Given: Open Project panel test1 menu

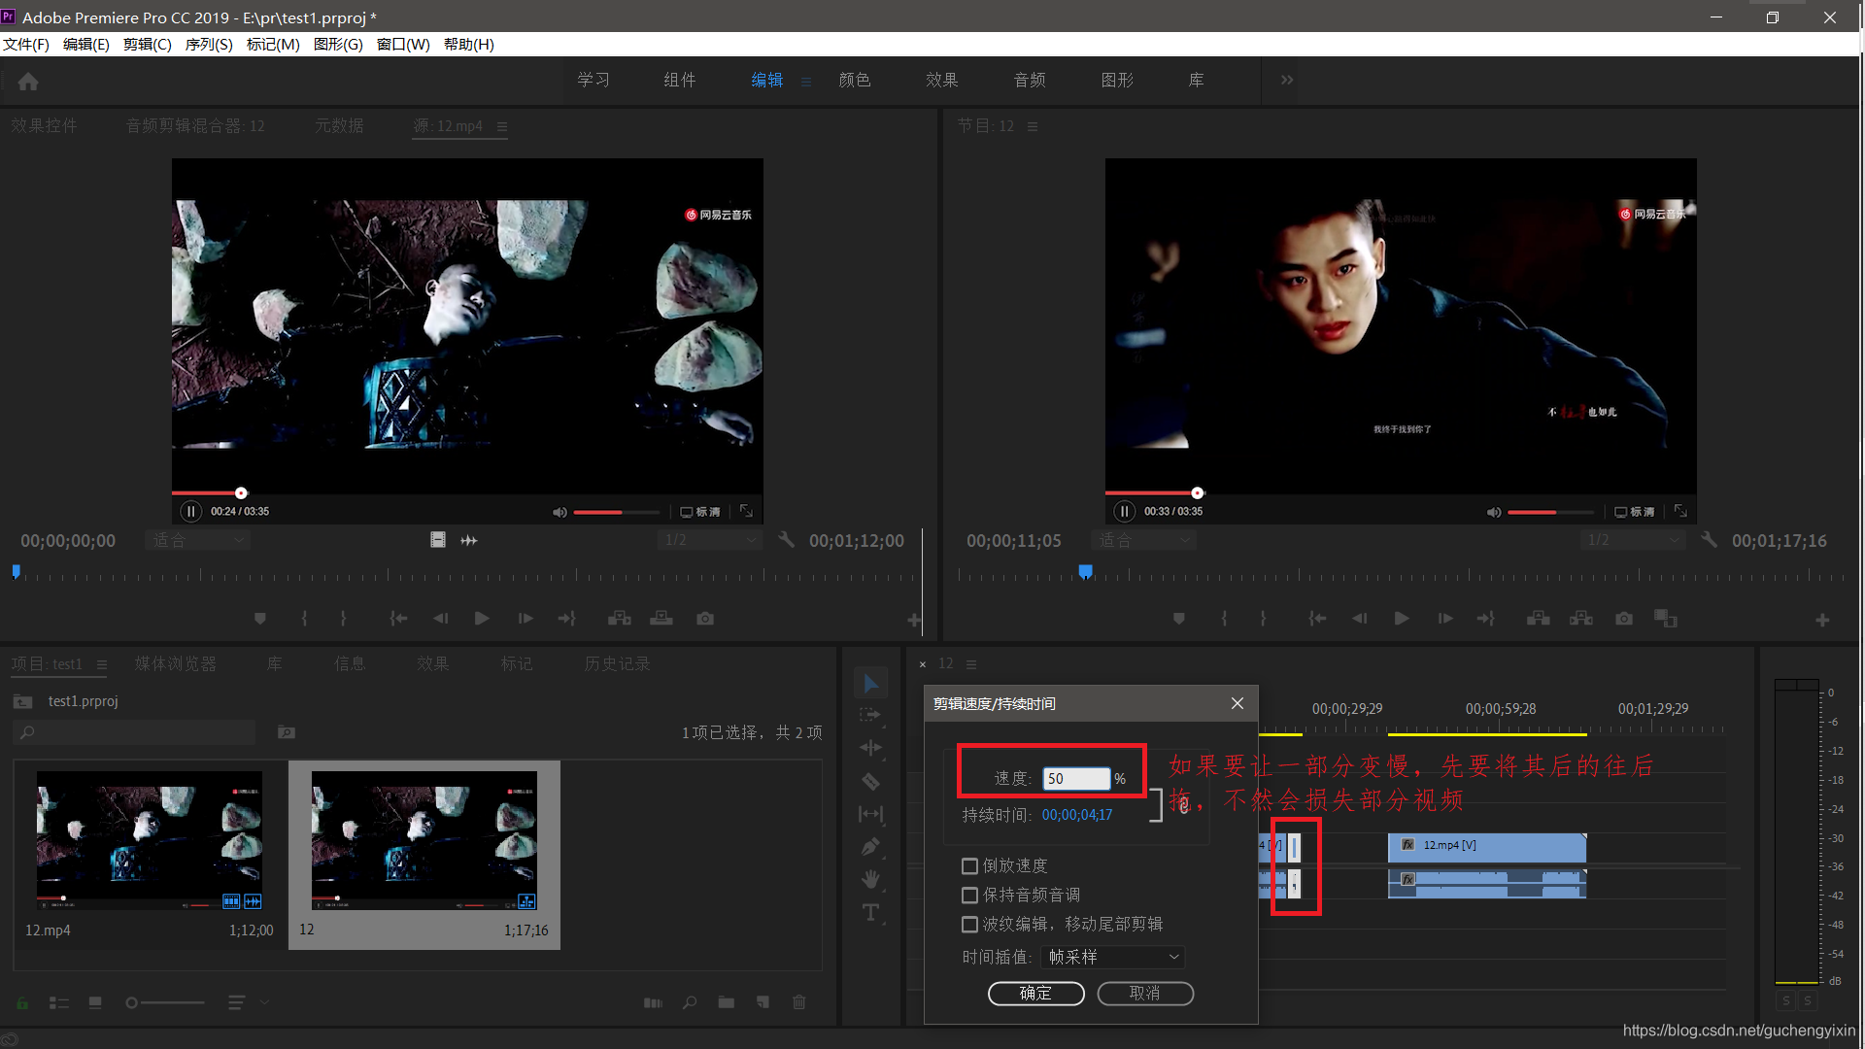Looking at the screenshot, I should (102, 664).
